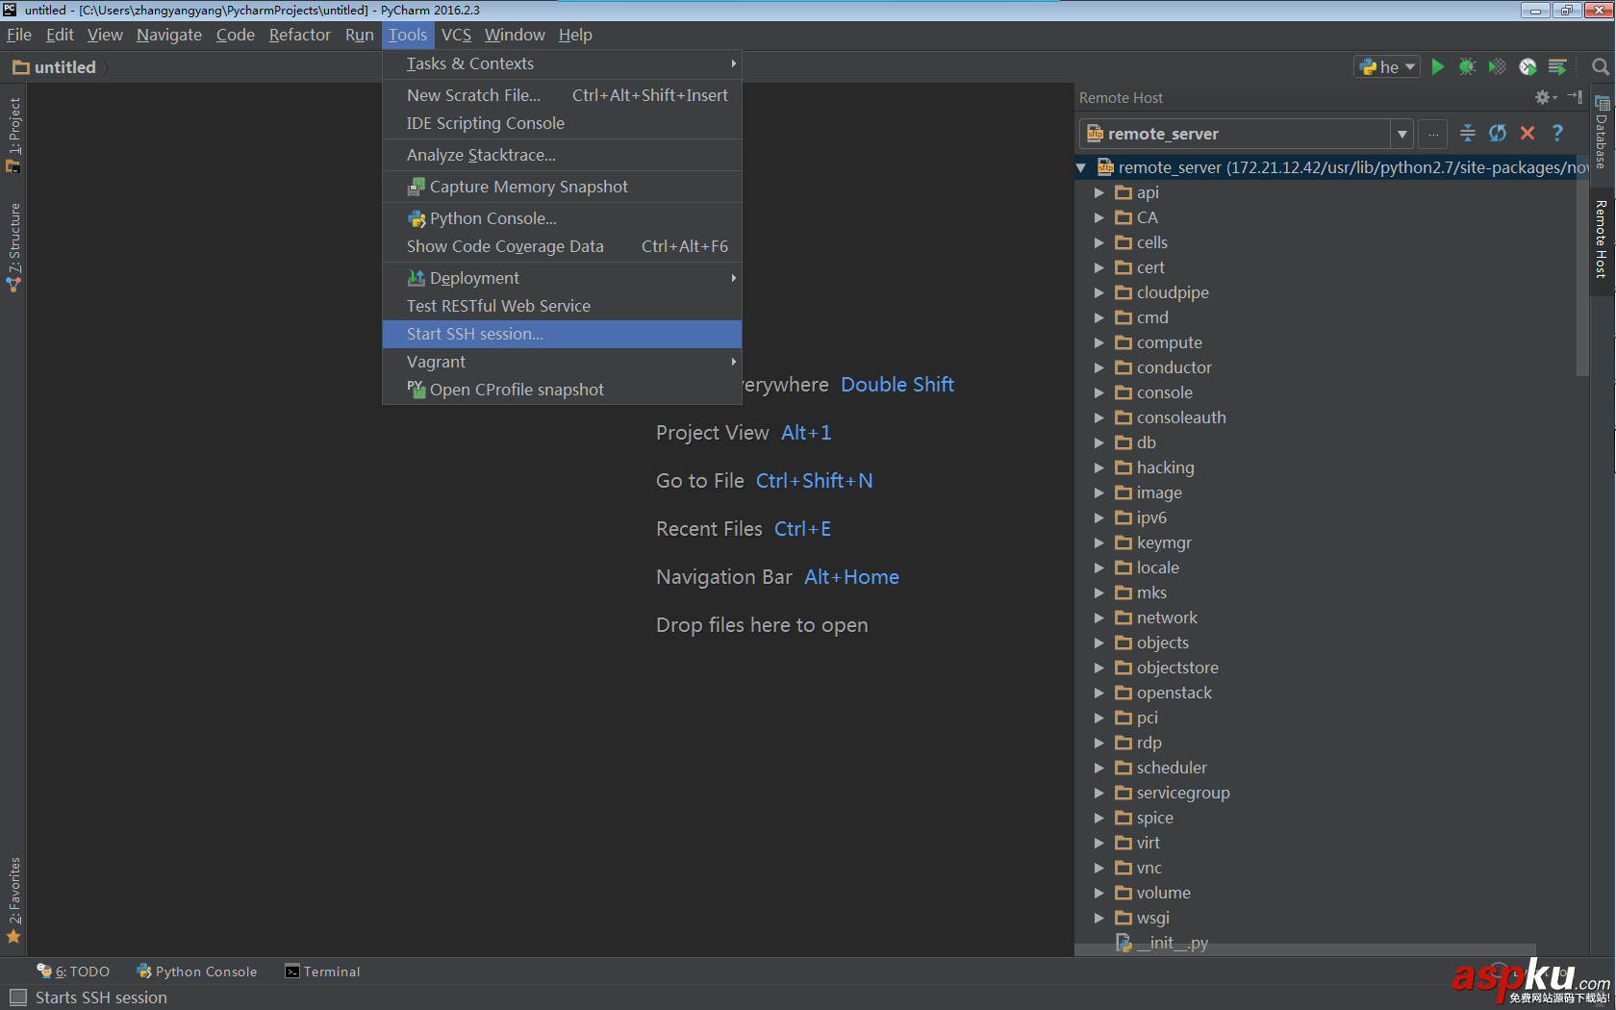Screen dimensions: 1616x1010
Task: Select 'Start SSH session...' from the Tools menu
Action: tap(474, 334)
